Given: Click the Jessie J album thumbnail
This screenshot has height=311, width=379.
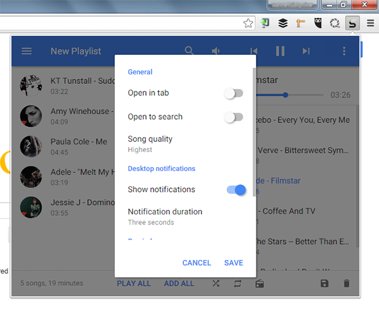Looking at the screenshot, I should point(31,208).
